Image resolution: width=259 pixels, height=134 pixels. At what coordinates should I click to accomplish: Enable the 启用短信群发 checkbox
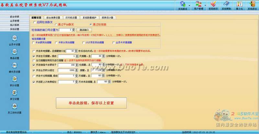[35, 22]
